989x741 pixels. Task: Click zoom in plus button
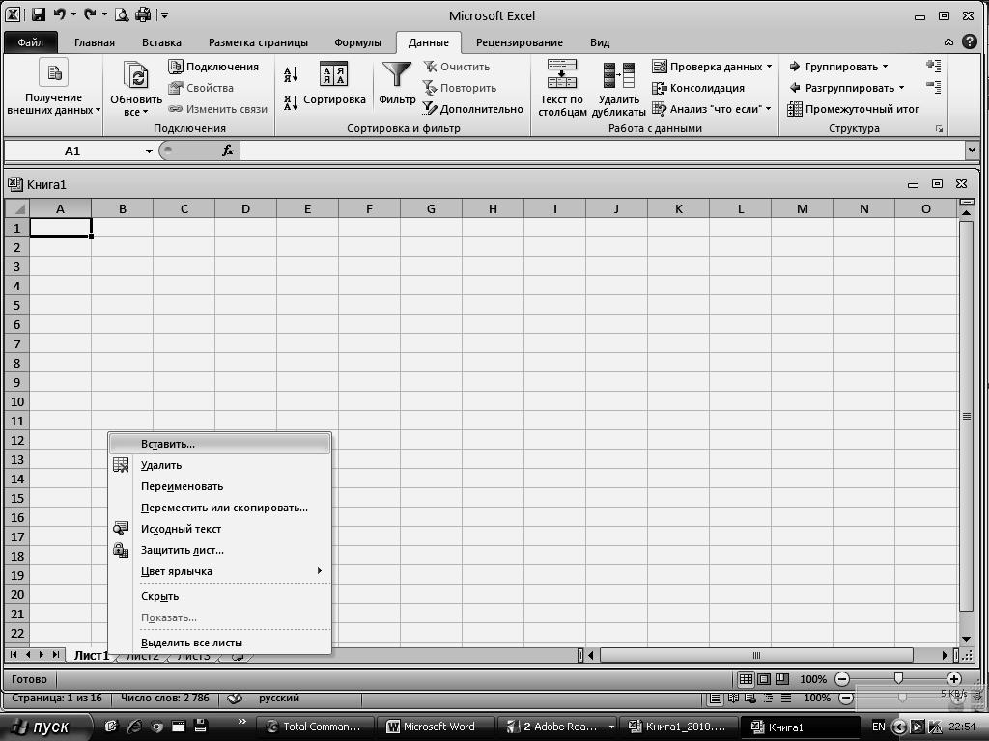[953, 679]
